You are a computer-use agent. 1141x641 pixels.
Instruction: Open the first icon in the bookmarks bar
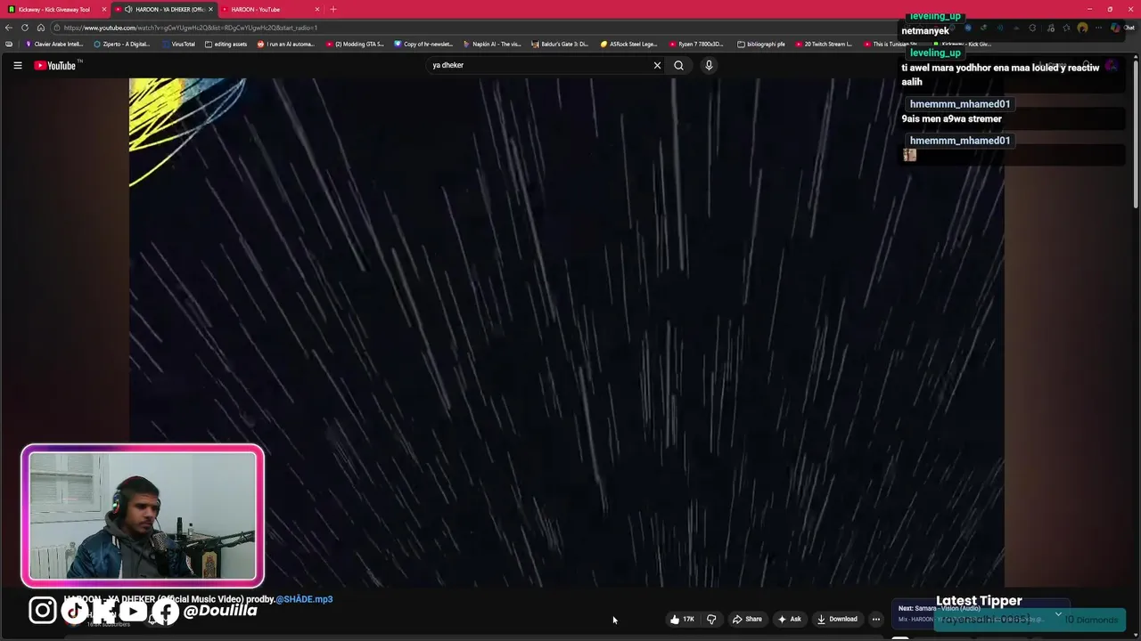[9, 44]
